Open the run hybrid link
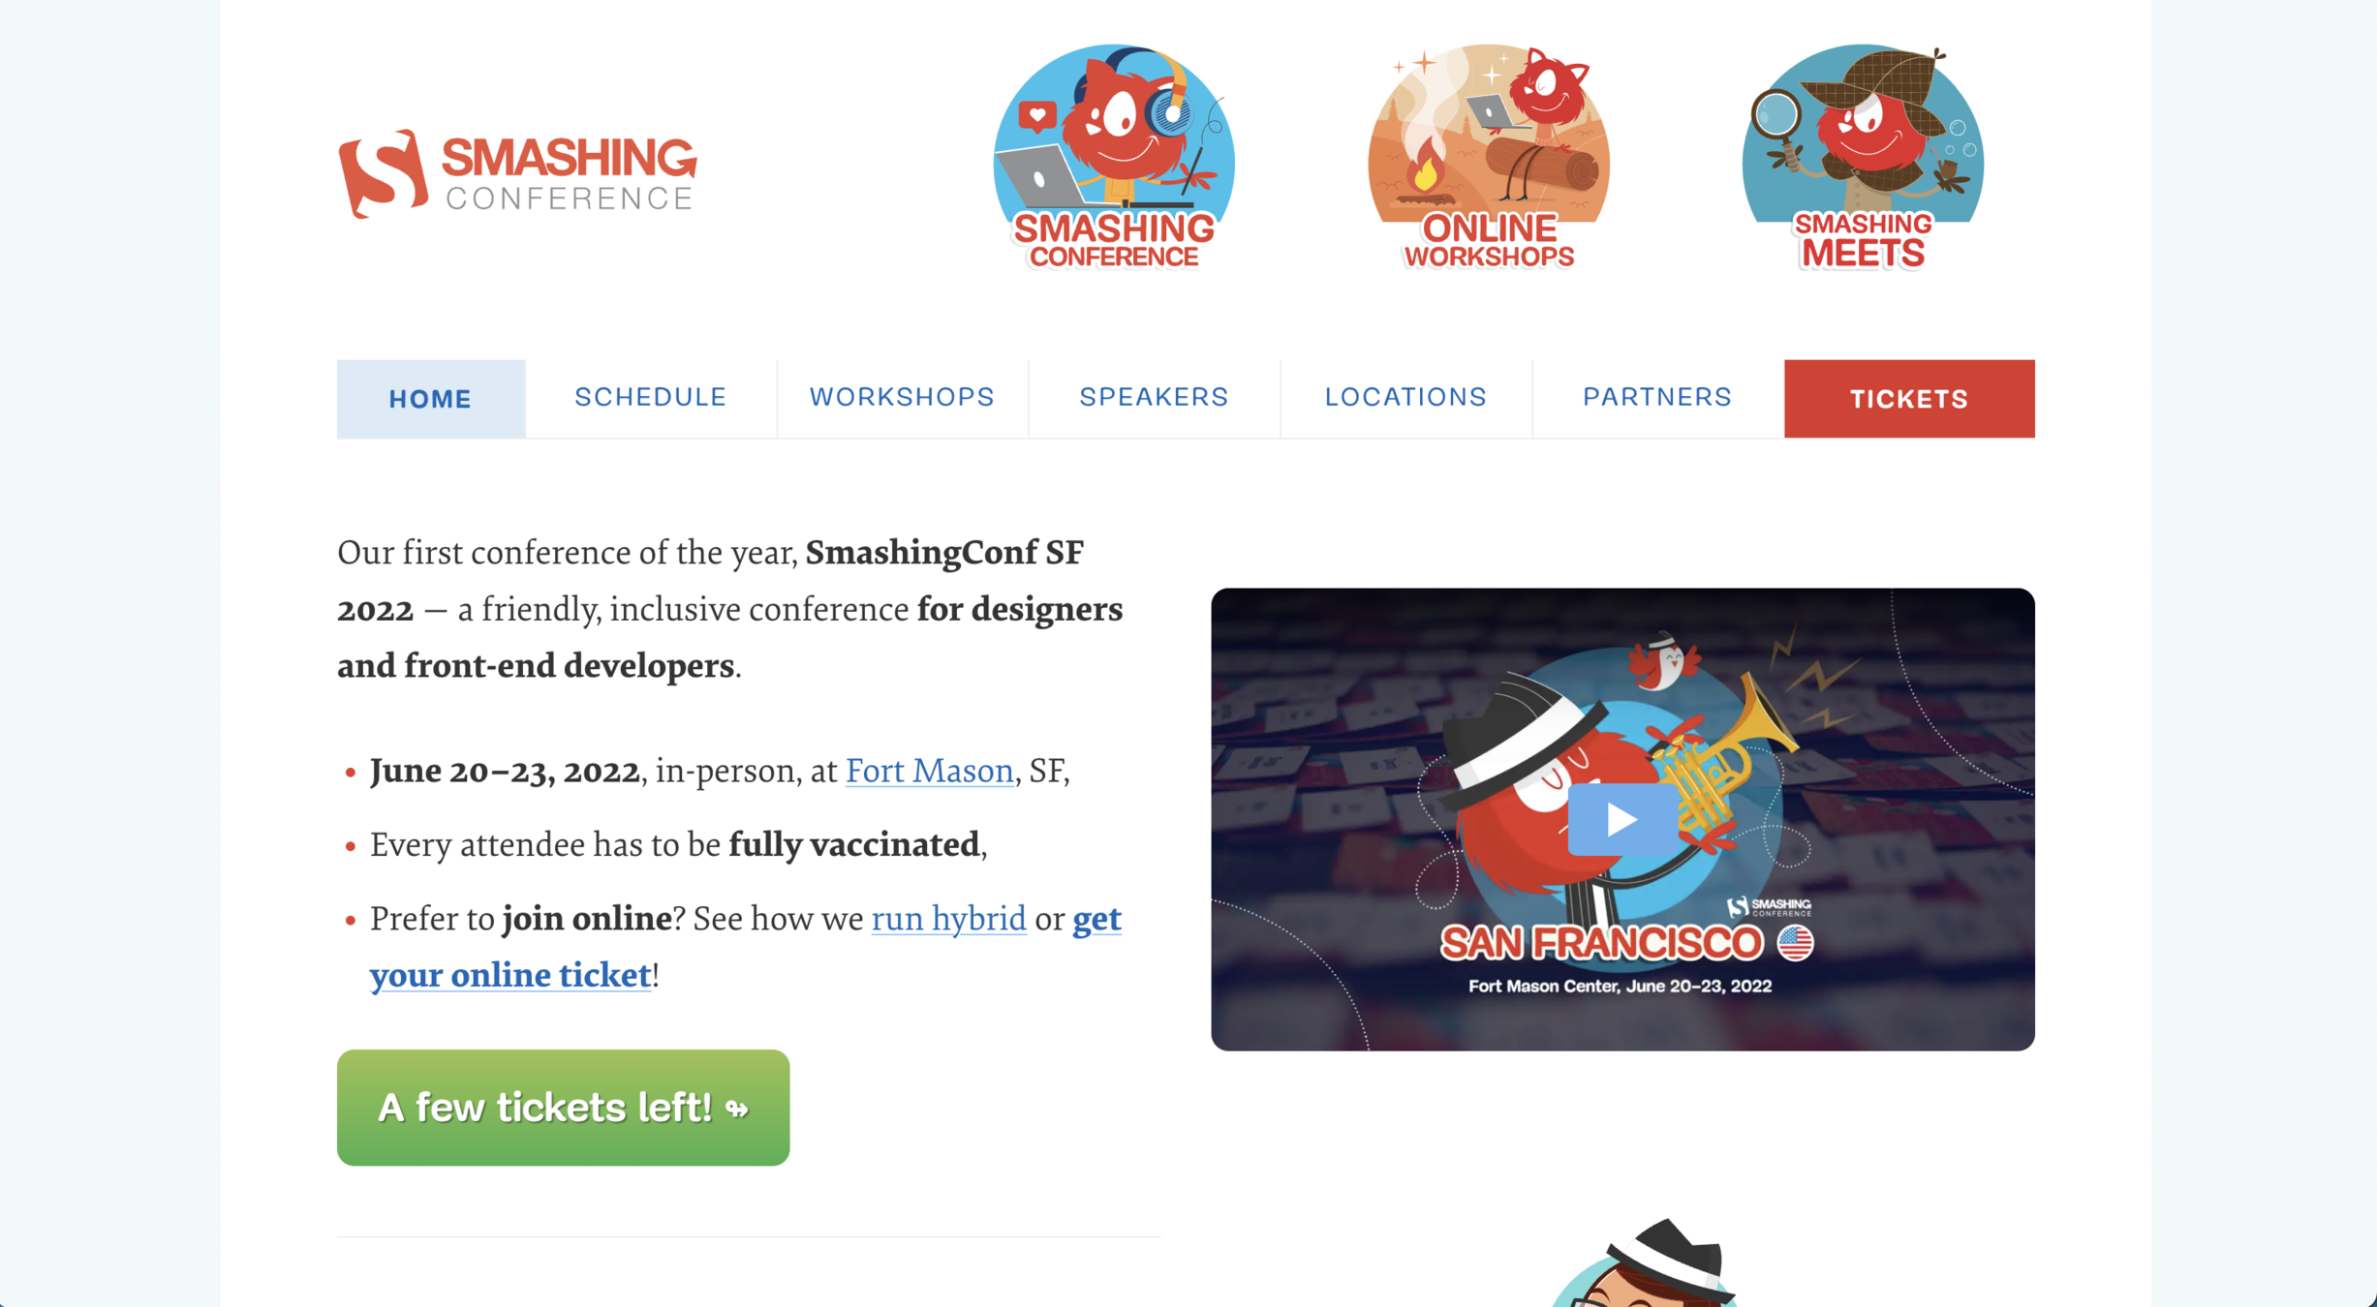2377x1307 pixels. pyautogui.click(x=948, y=919)
